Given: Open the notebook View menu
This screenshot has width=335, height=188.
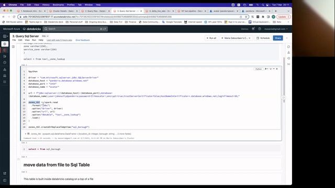Looking at the screenshot, I should coord(27,40).
